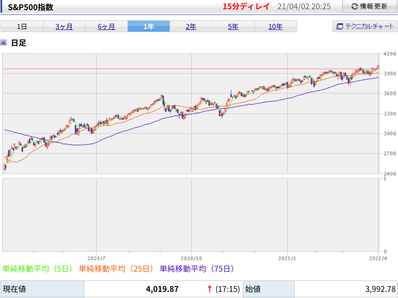This screenshot has width=398, height=298.
Task: Select the 1日 period tab
Action: 22,26
